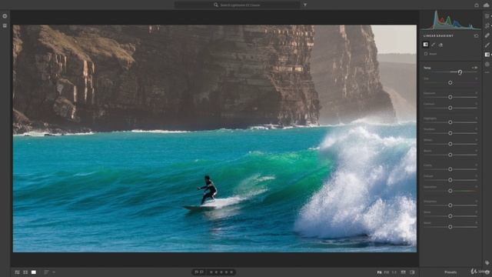The height and width of the screenshot is (277, 492).
Task: Click the cloud sync status icon
Action: pos(486,5)
